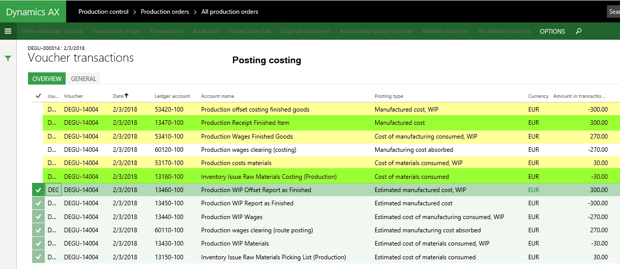Go to Production control breadcrumb
Image resolution: width=620 pixels, height=269 pixels.
pyautogui.click(x=103, y=11)
